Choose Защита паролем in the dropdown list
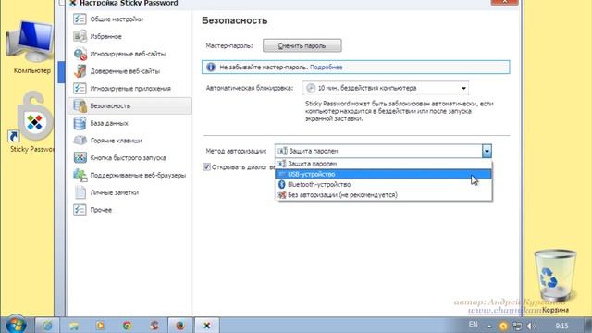The width and height of the screenshot is (592, 333). pyautogui.click(x=383, y=164)
